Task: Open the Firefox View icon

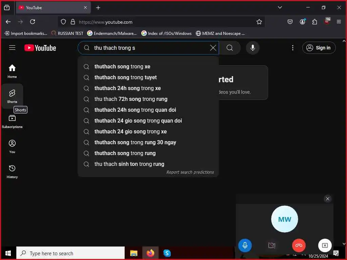Action: coord(7,7)
